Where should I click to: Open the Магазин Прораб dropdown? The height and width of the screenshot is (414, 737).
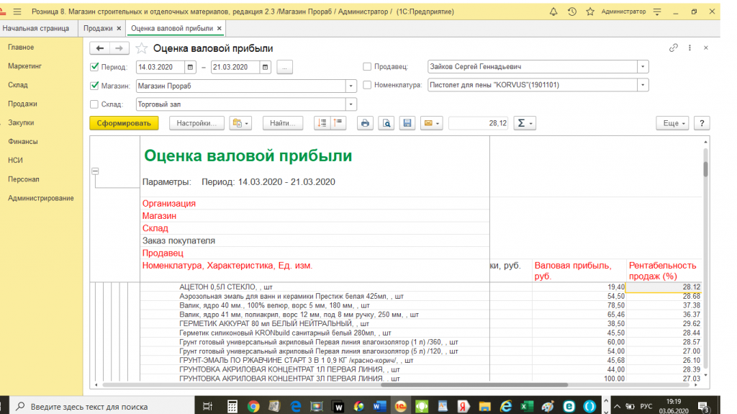(351, 86)
